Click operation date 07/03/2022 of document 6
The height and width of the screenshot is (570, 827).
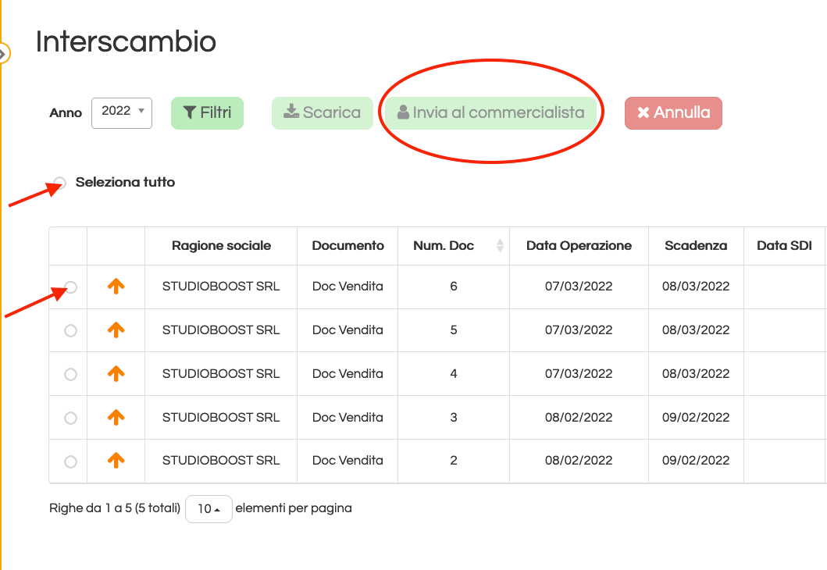point(579,287)
